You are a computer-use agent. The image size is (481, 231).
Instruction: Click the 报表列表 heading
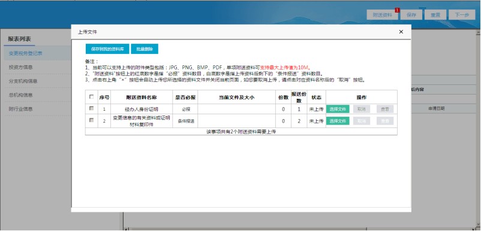(x=19, y=39)
